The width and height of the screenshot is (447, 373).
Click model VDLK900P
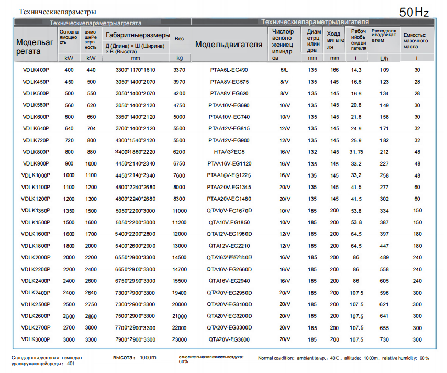pyautogui.click(x=36, y=163)
